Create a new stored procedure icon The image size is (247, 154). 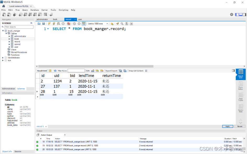pos(35,14)
